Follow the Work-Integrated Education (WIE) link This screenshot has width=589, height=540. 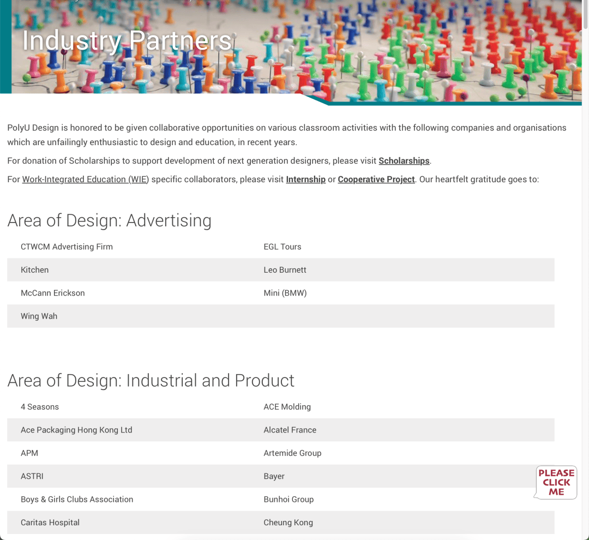pyautogui.click(x=85, y=179)
